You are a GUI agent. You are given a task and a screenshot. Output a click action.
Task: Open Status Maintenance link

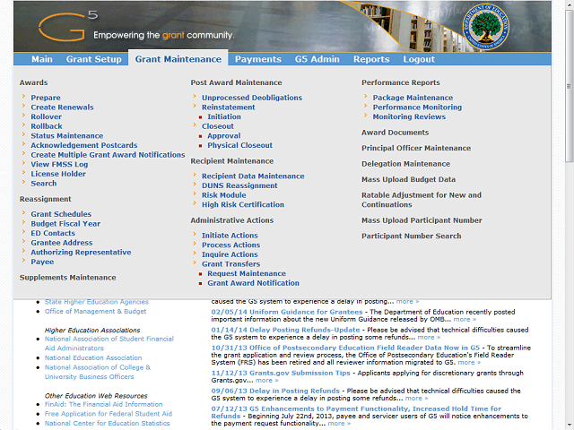click(x=67, y=135)
